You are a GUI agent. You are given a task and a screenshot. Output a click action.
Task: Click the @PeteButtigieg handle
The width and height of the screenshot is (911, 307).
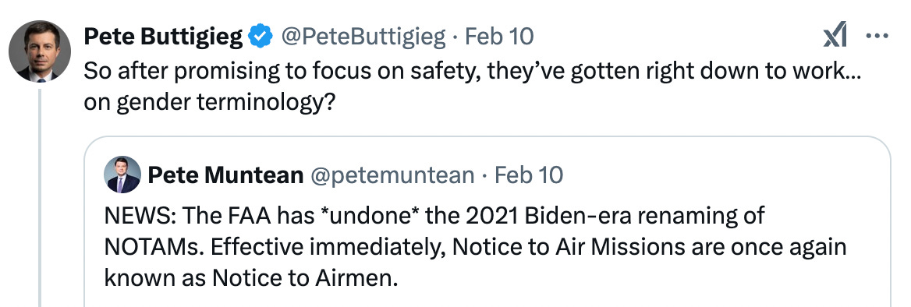[363, 37]
